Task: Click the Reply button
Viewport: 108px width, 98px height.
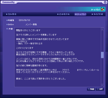Action: (x=91, y=89)
